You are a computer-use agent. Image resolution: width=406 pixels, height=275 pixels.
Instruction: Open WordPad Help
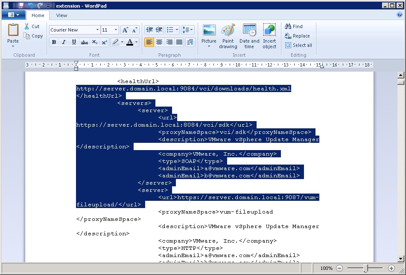point(399,15)
